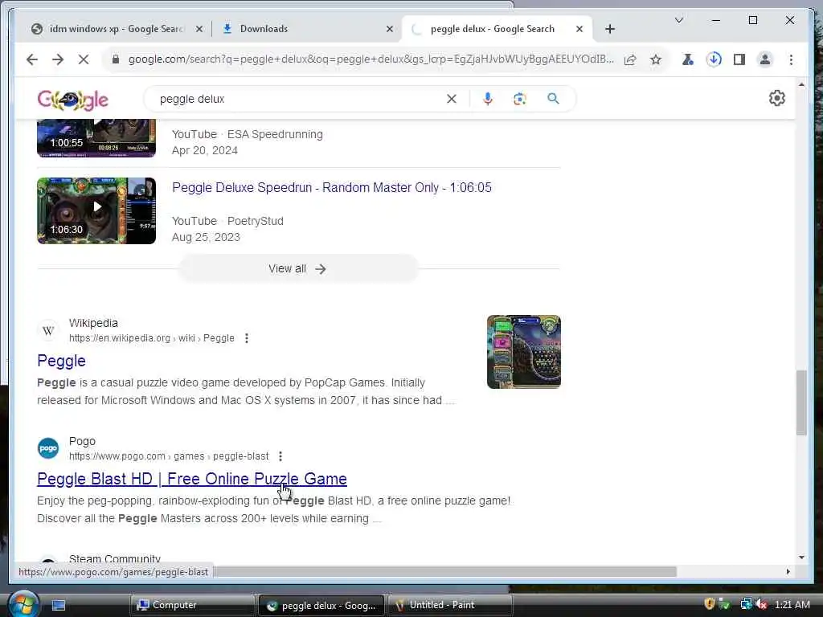
Task: Open the Wikipedia site favicon
Action: coord(48,330)
